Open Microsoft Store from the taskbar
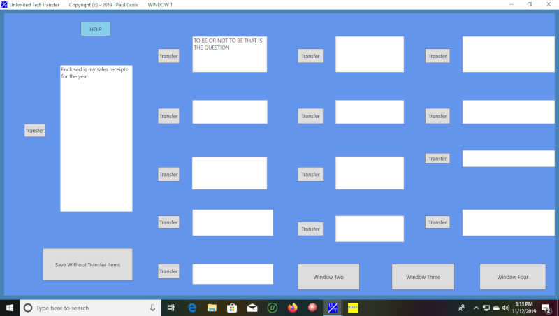559x316 pixels. pos(232,308)
